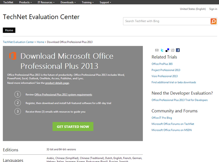Expand the Training menu
219x162 pixels.
[x=88, y=3]
